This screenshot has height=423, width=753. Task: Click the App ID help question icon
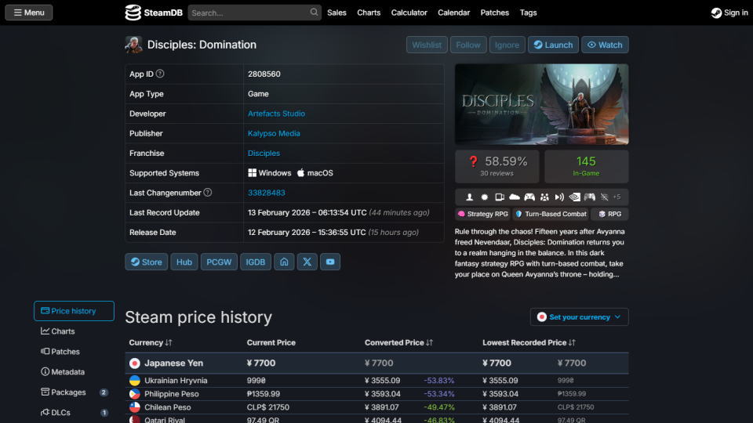coord(160,74)
